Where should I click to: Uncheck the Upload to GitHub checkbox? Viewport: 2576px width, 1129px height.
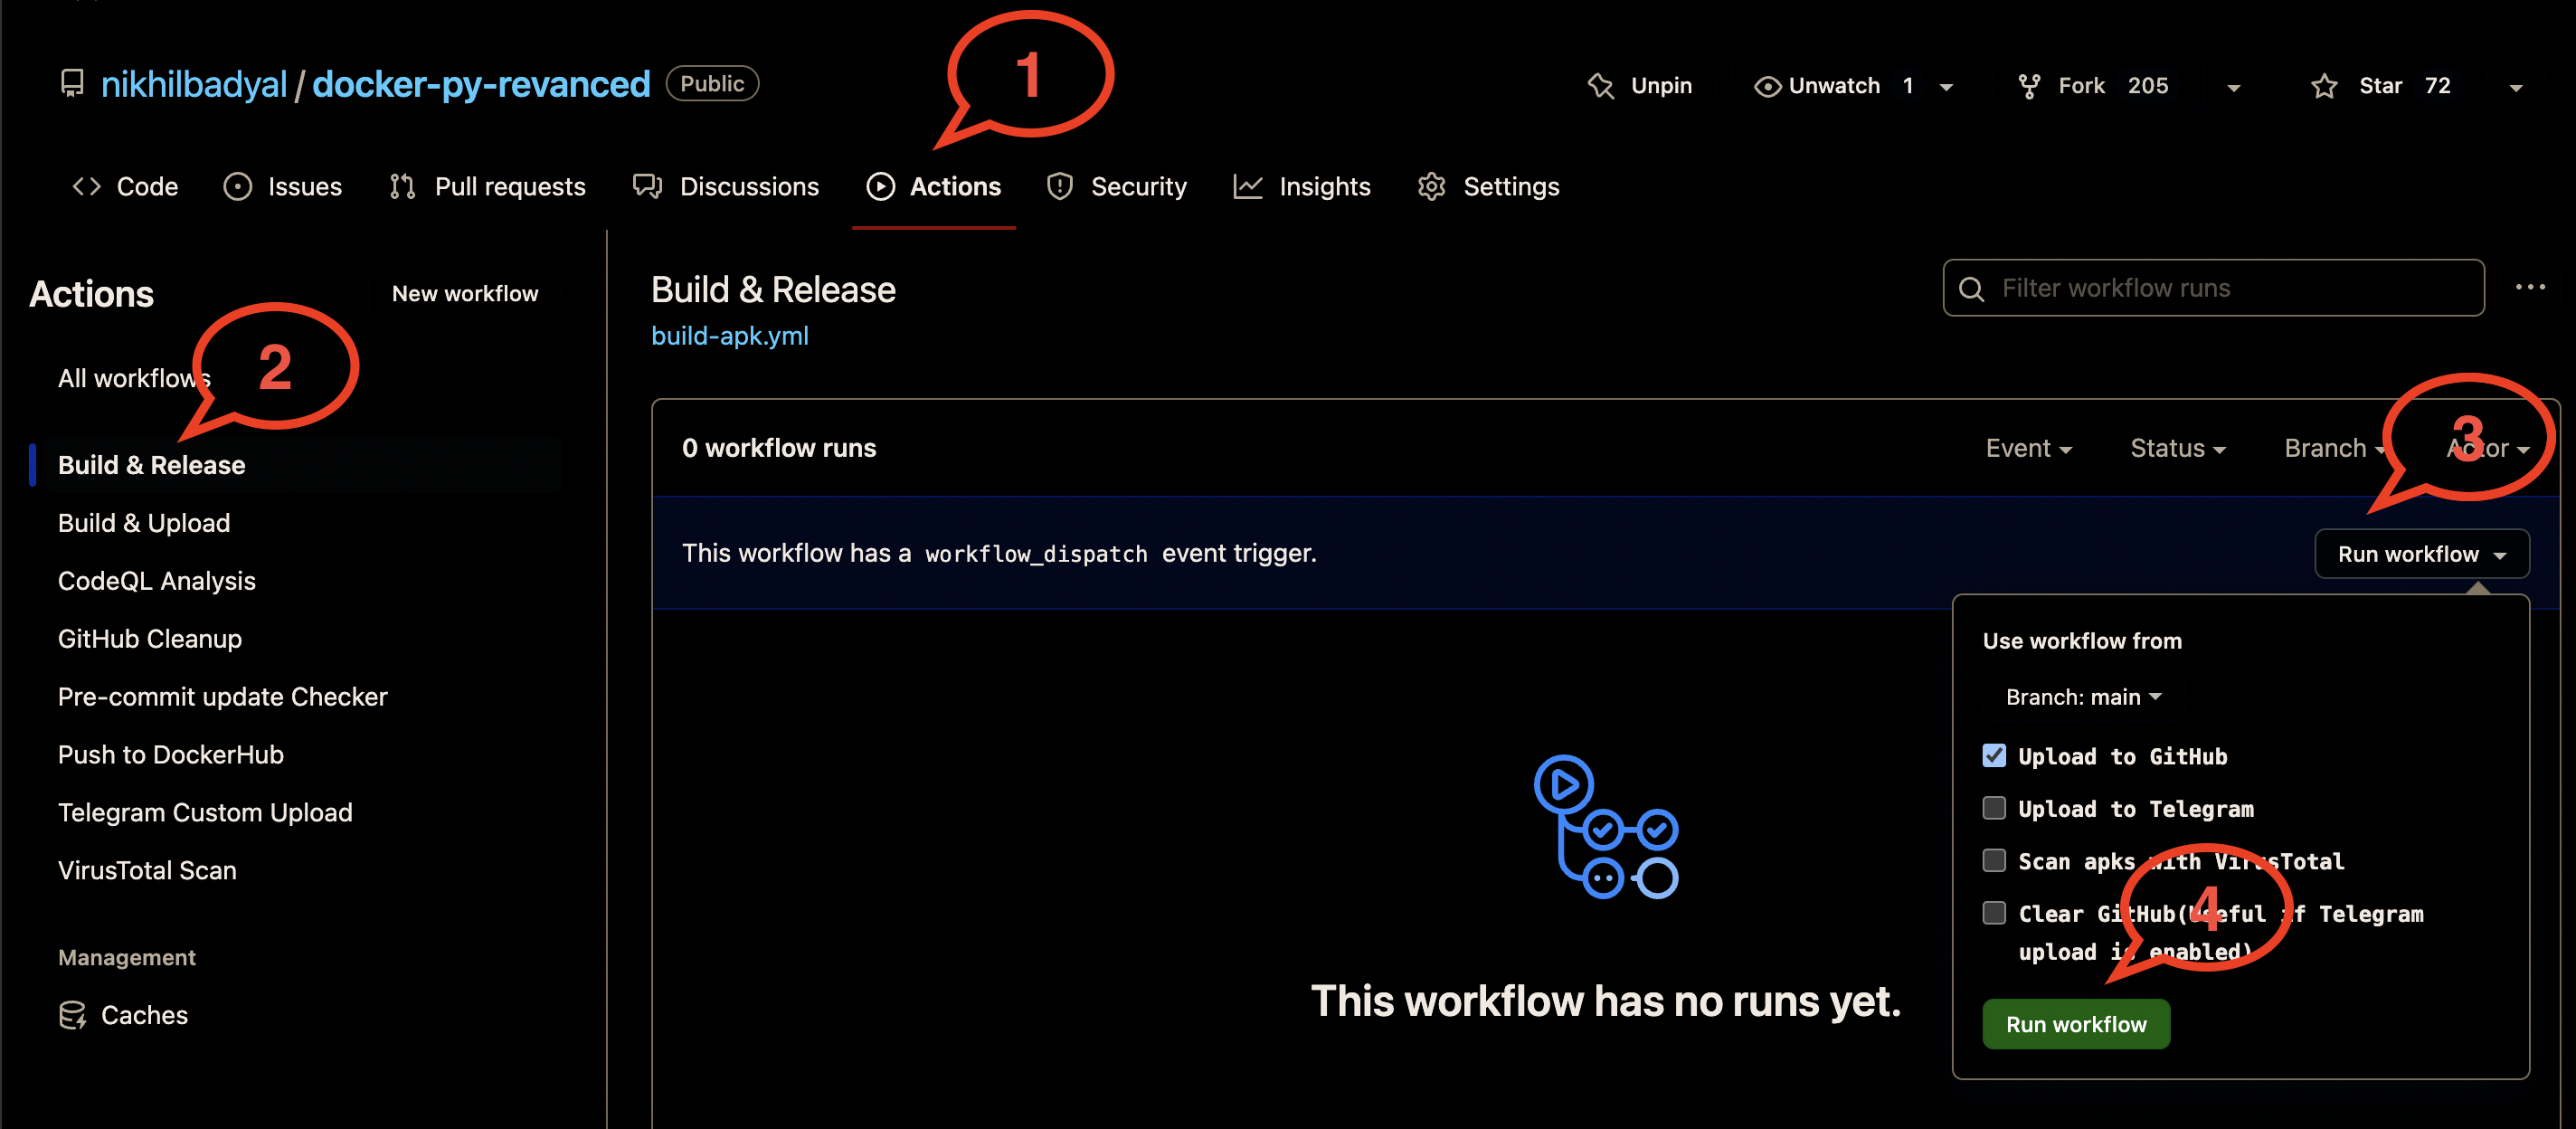point(1994,755)
